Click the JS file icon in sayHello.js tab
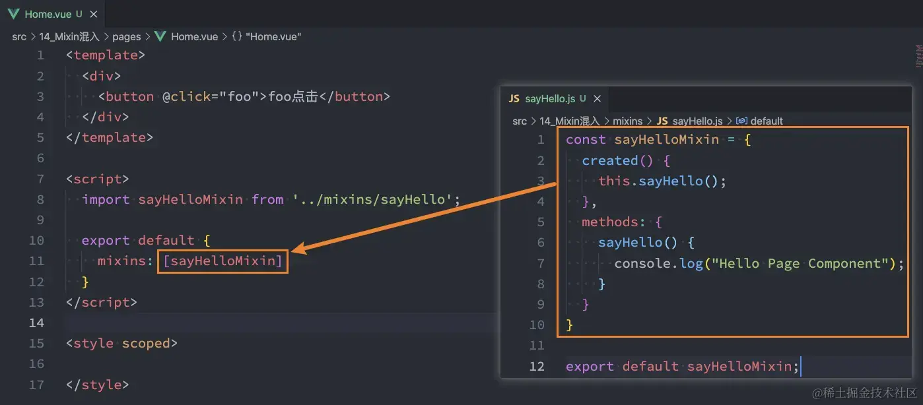Screen dimensions: 923x405 pyautogui.click(x=514, y=99)
